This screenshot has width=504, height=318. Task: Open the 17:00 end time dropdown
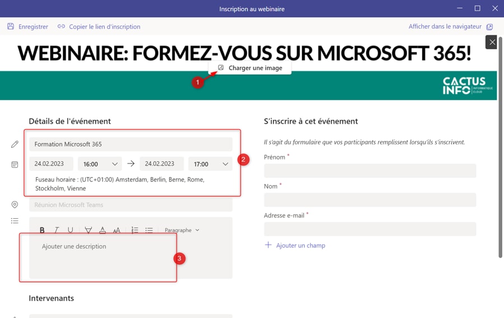[x=211, y=164]
